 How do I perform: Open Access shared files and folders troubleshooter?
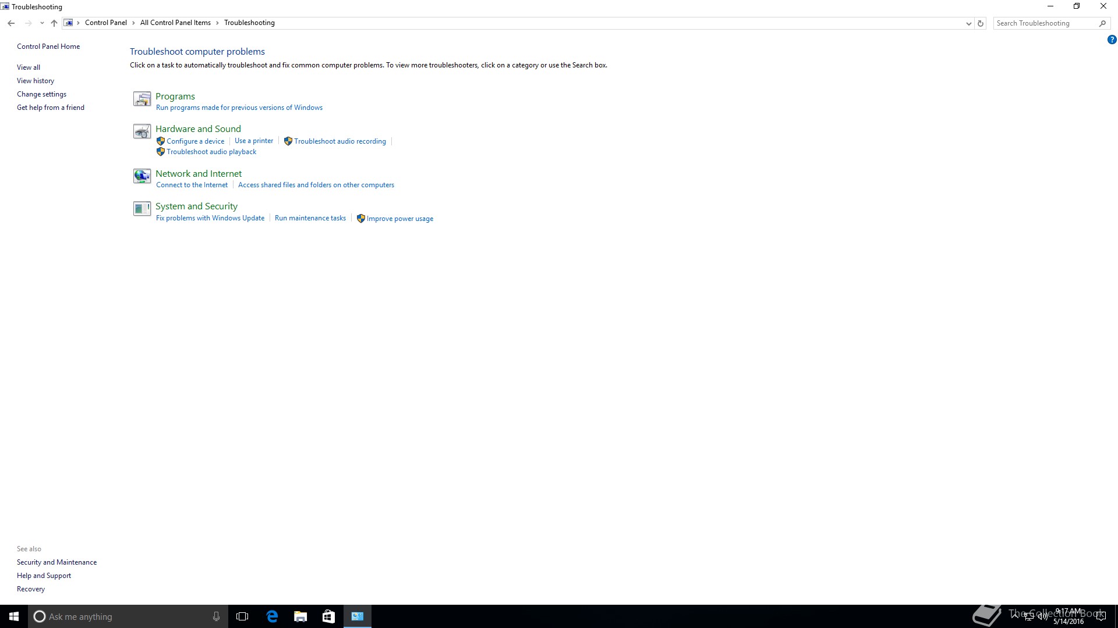click(316, 185)
